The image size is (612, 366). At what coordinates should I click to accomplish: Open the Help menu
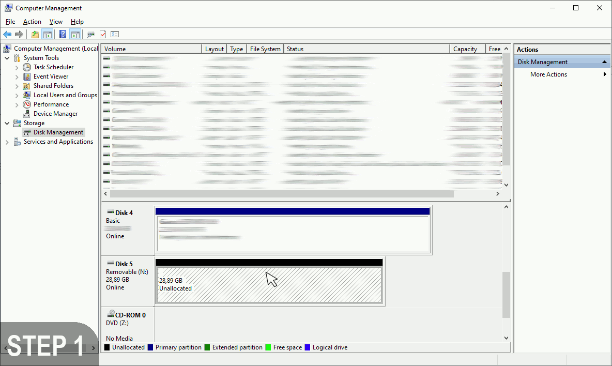(77, 22)
